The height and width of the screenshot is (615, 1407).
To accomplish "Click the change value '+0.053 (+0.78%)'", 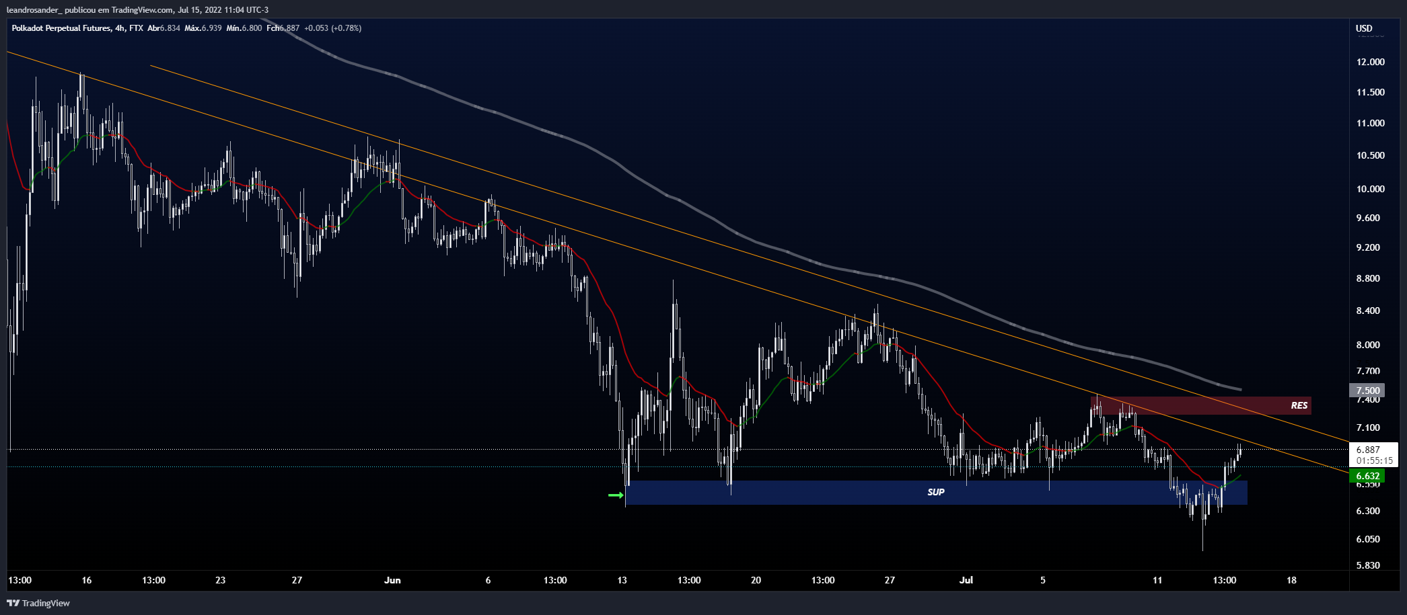I will (332, 28).
